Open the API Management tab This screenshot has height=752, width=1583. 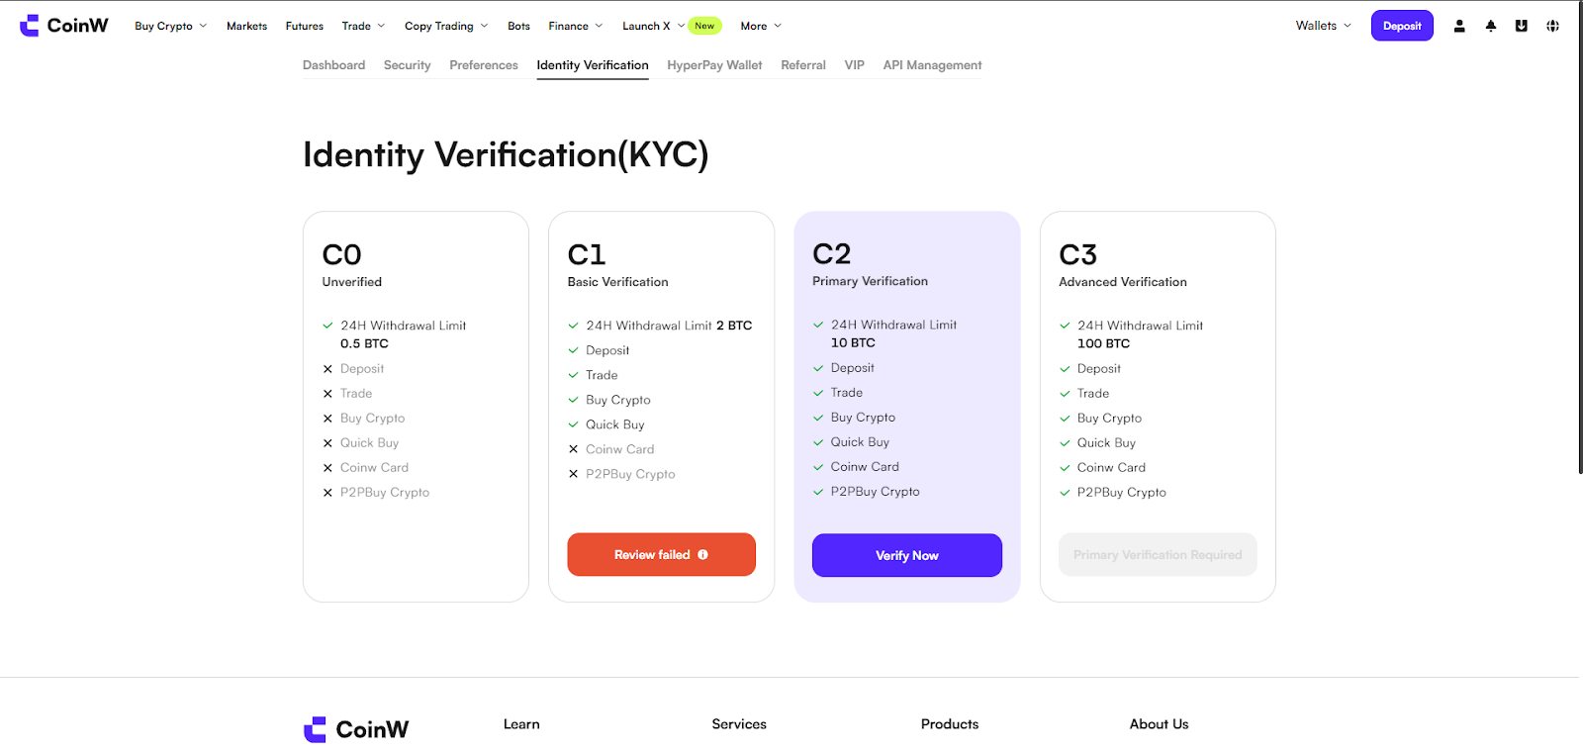933,65
